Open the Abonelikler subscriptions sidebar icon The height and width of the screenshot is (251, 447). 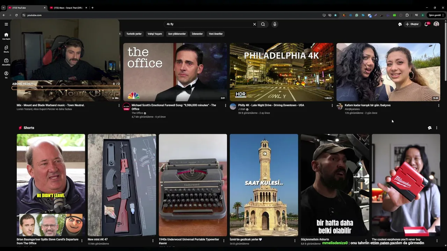pyautogui.click(x=6, y=62)
